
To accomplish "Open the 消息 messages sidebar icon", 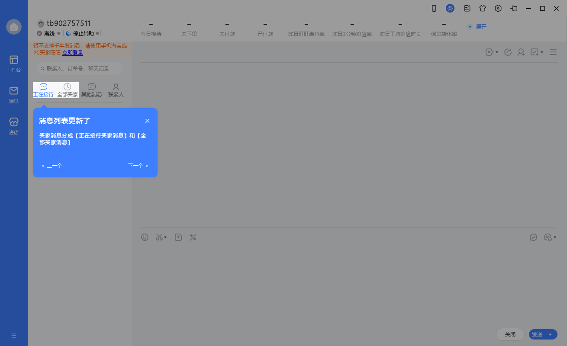I will click(13, 95).
